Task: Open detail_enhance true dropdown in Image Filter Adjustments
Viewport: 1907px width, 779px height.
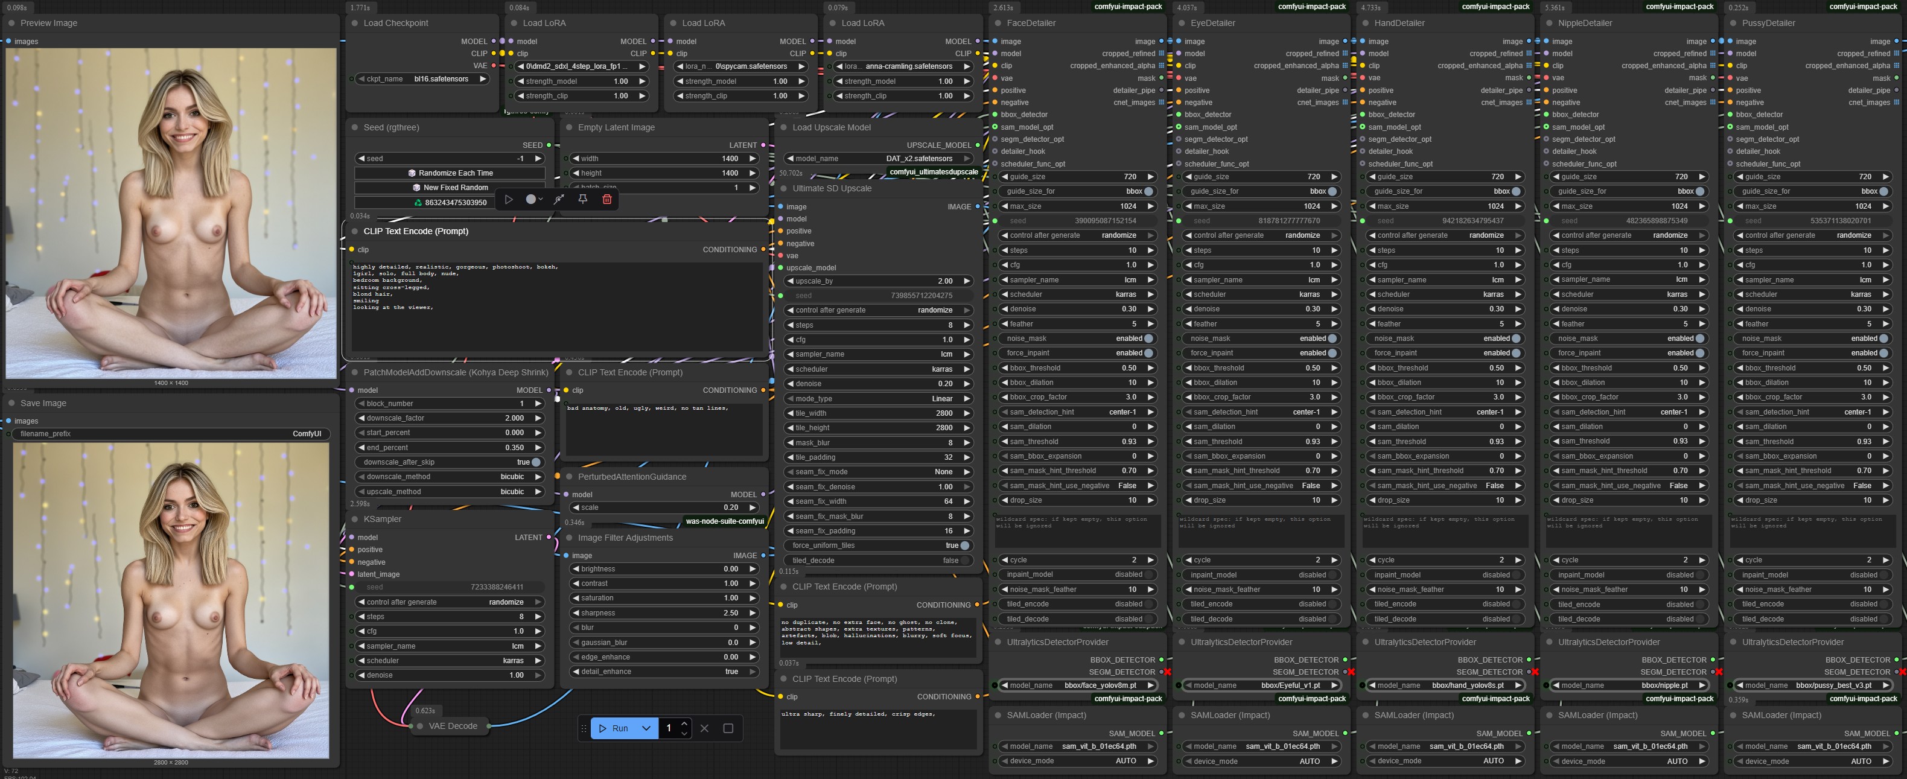Action: (664, 672)
